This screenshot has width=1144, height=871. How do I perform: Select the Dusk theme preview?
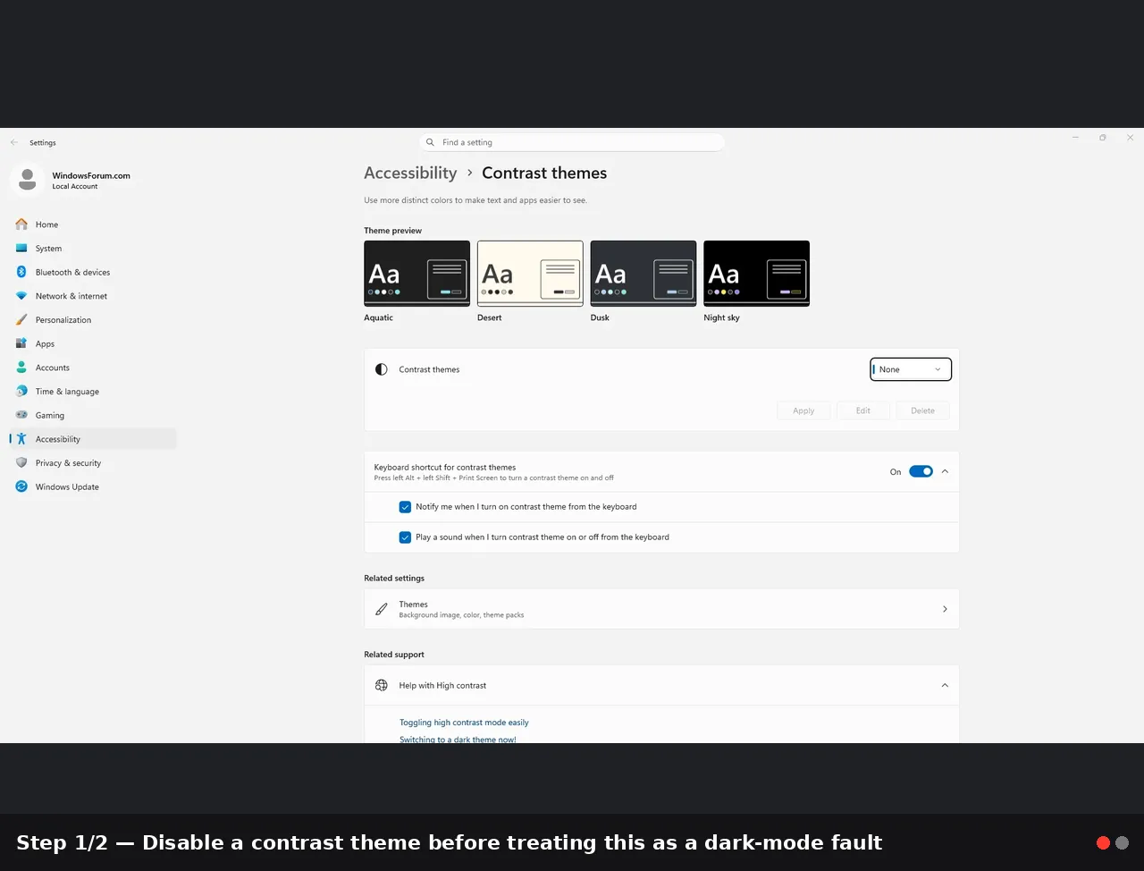point(643,274)
